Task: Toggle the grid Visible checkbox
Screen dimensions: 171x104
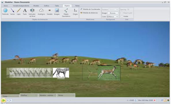Action: 122,16
